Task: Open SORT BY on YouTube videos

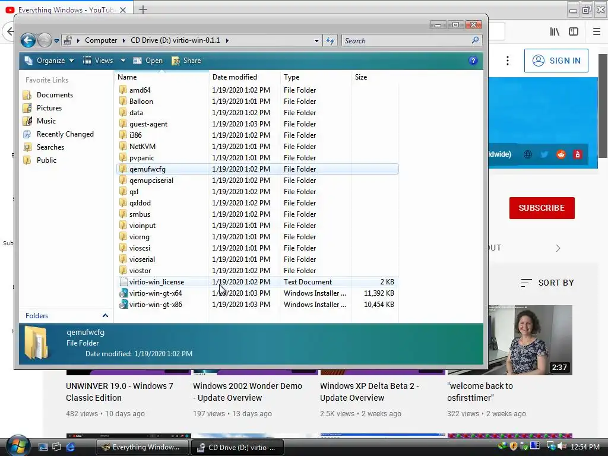Action: click(547, 283)
